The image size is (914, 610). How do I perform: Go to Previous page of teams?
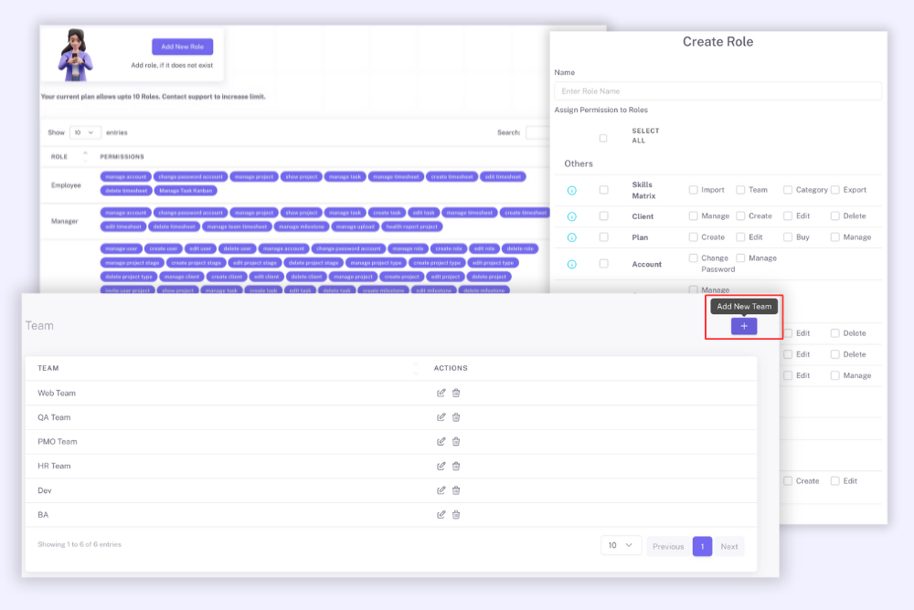(x=668, y=546)
